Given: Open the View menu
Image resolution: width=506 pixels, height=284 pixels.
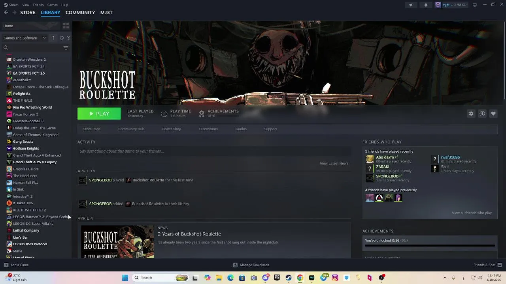Looking at the screenshot, I should [26, 5].
